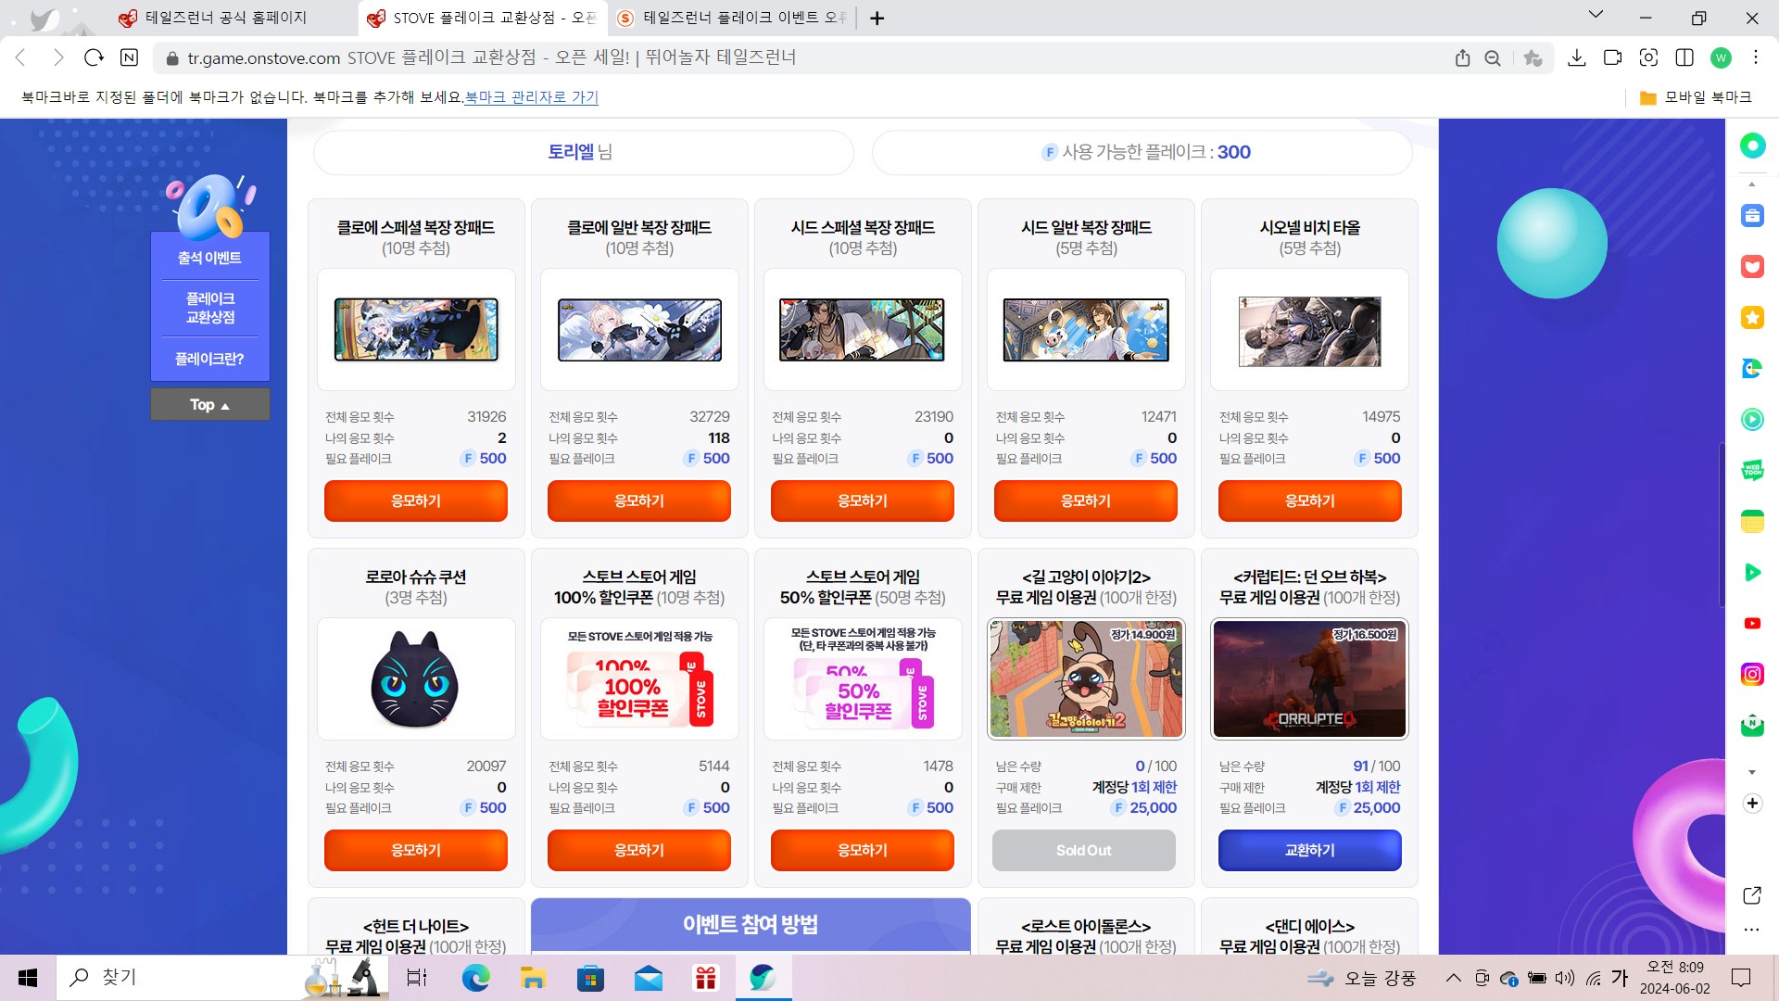
Task: Click 교환하기 for 커럽티드: 던 오브 하복
Action: pos(1310,850)
